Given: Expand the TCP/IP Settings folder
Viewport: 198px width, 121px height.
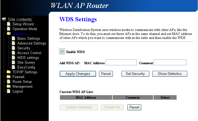Looking at the screenshot, I should 25,72.
